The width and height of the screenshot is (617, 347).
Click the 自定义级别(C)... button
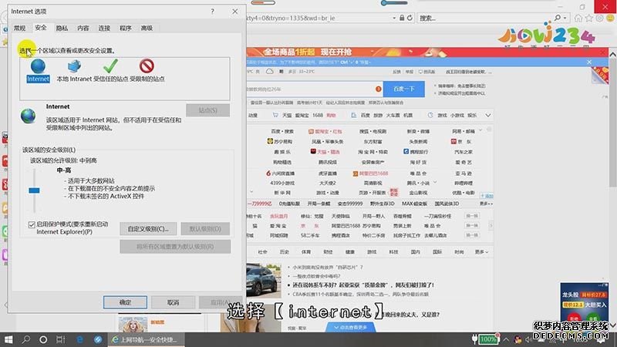click(x=148, y=228)
